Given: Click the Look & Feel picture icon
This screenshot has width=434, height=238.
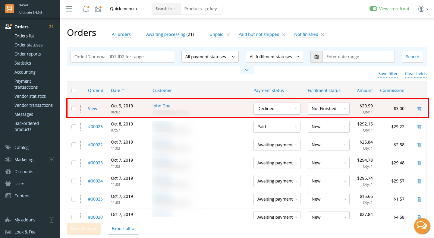Looking at the screenshot, I should pyautogui.click(x=8, y=232).
